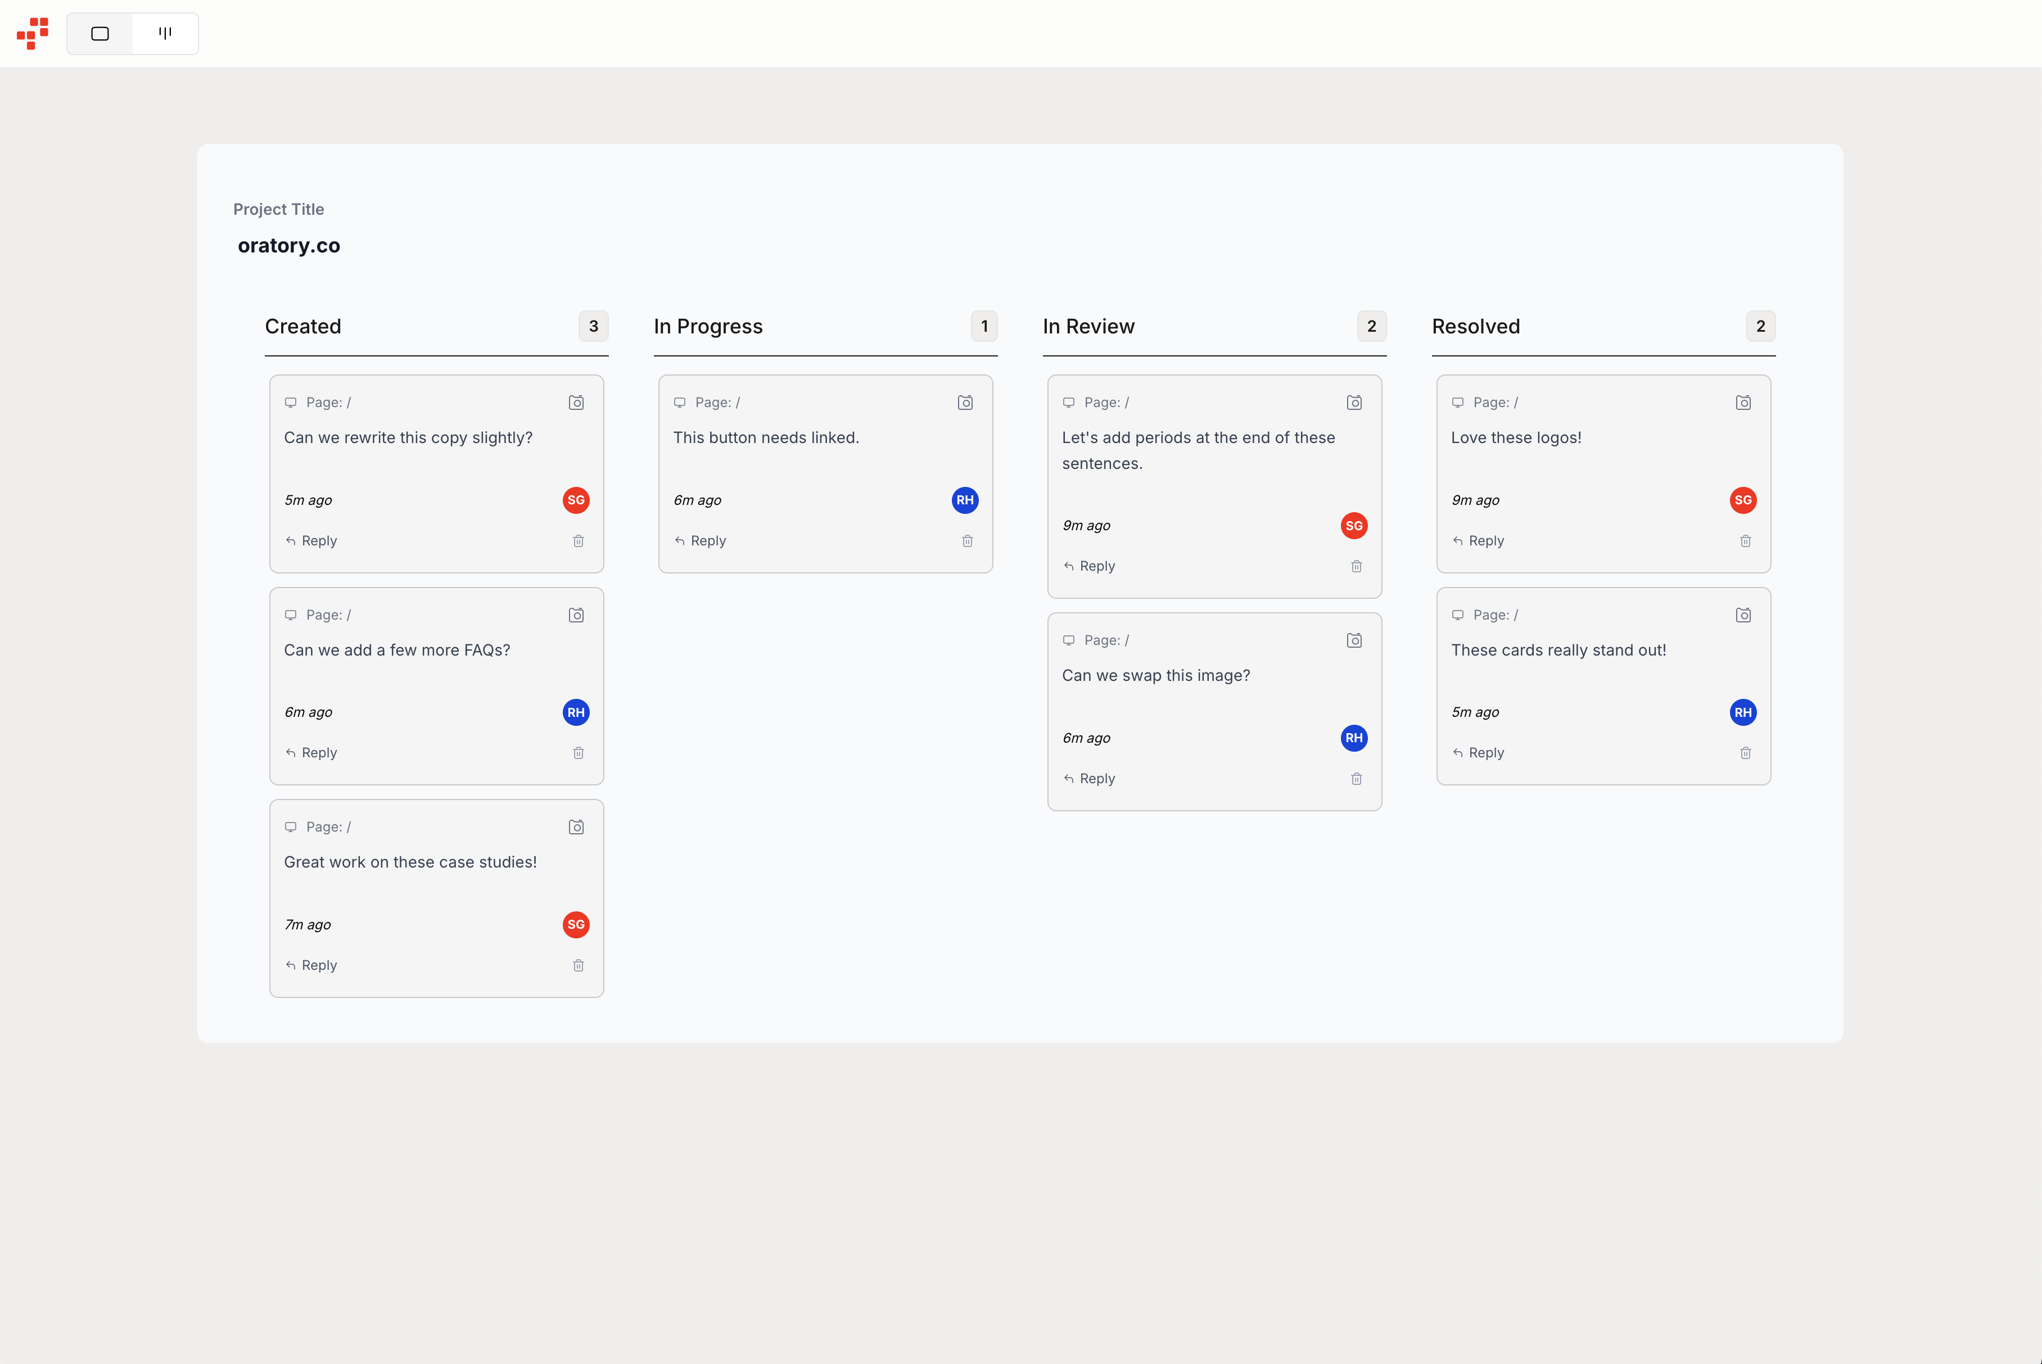
Task: Open screenshot for 'This button needs linked' card
Action: (x=964, y=403)
